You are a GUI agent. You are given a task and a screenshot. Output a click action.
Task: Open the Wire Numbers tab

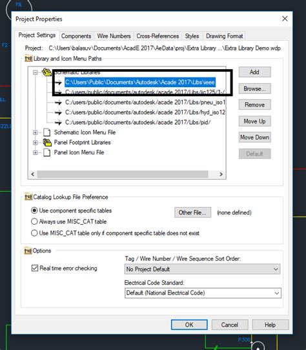click(114, 36)
